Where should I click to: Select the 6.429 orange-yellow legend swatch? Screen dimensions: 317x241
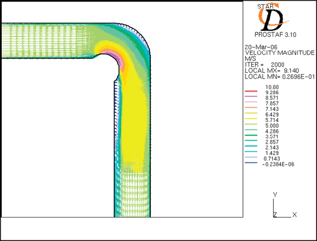251,113
